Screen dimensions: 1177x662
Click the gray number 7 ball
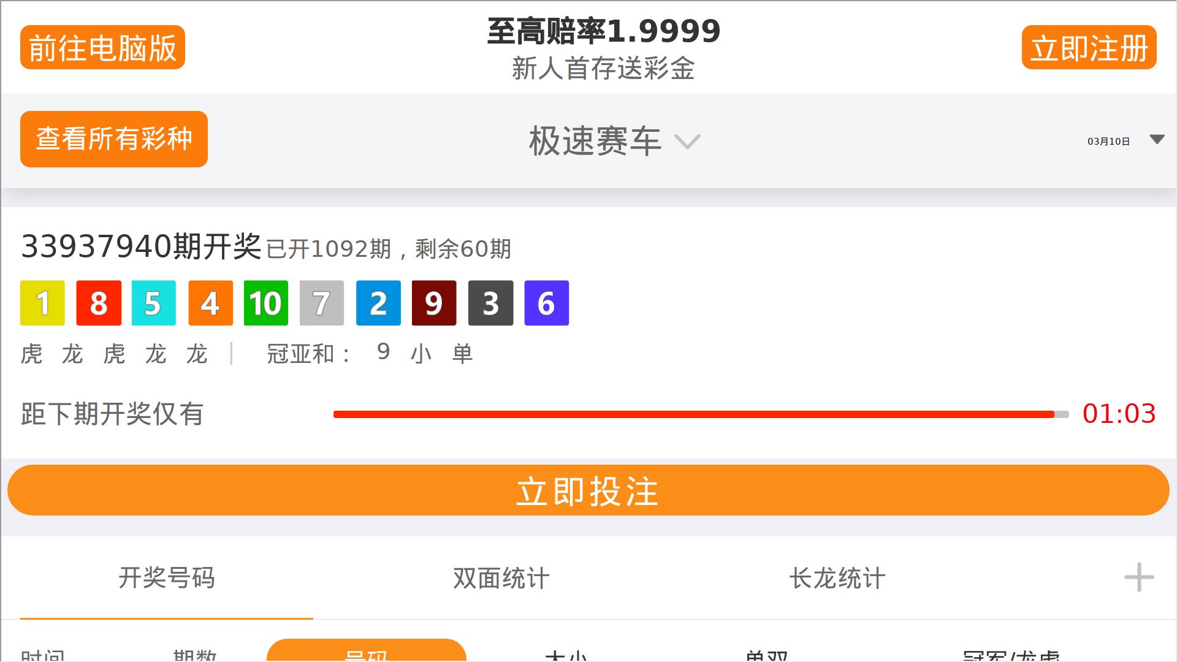coord(322,303)
